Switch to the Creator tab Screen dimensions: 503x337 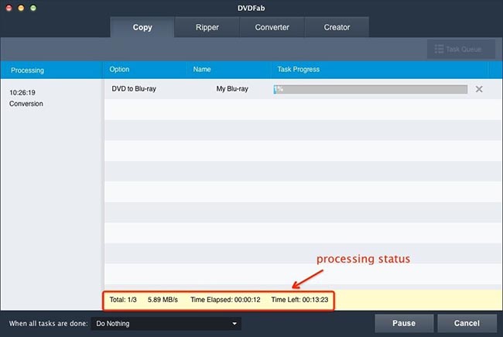pyautogui.click(x=337, y=27)
